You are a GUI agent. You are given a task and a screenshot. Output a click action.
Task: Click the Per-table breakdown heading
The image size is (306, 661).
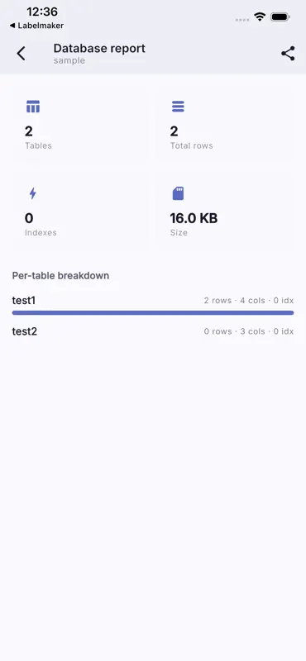pyautogui.click(x=60, y=276)
